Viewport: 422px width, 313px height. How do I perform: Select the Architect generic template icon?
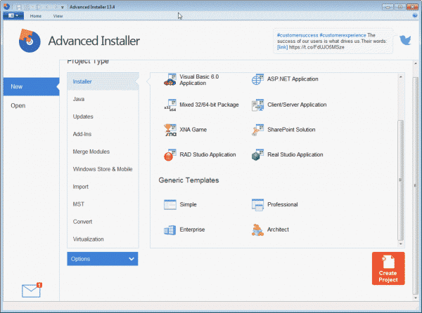257,229
